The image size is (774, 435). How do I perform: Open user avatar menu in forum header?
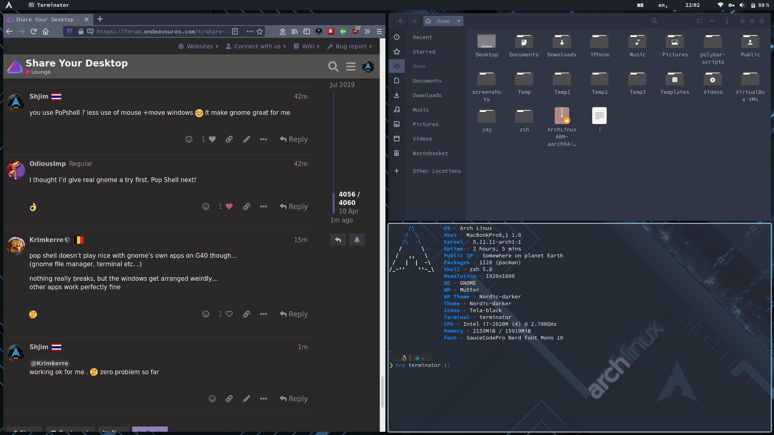coord(368,66)
